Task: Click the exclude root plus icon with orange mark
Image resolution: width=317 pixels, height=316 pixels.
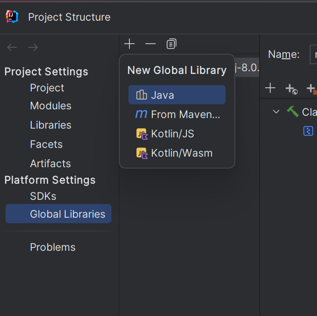Action: 311,89
